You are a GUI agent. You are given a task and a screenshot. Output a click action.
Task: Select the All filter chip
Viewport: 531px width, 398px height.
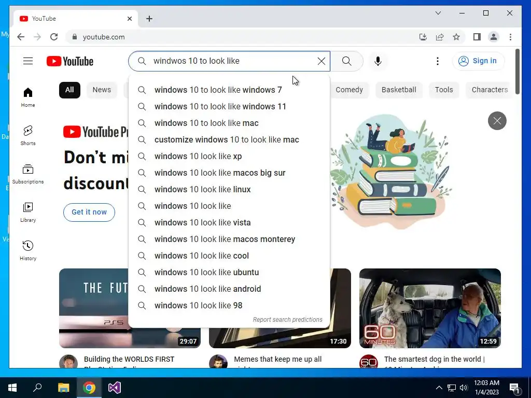[69, 90]
